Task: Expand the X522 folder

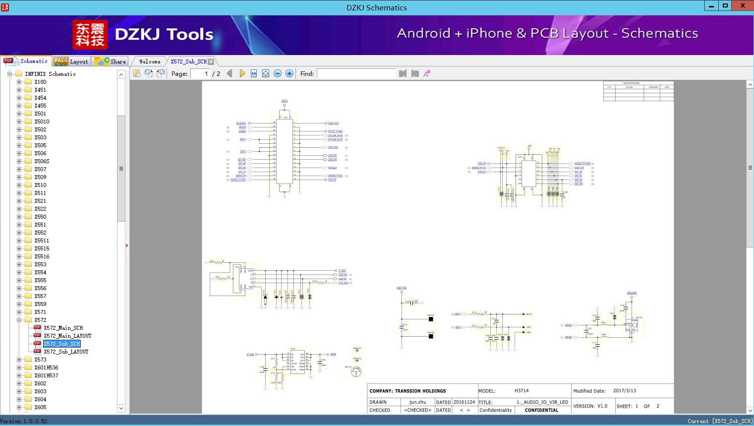Action: coord(19,209)
